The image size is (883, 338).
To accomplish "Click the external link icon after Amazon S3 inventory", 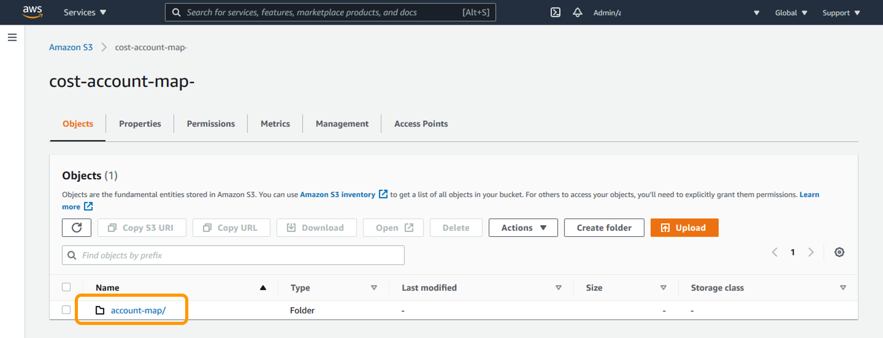I will point(383,194).
